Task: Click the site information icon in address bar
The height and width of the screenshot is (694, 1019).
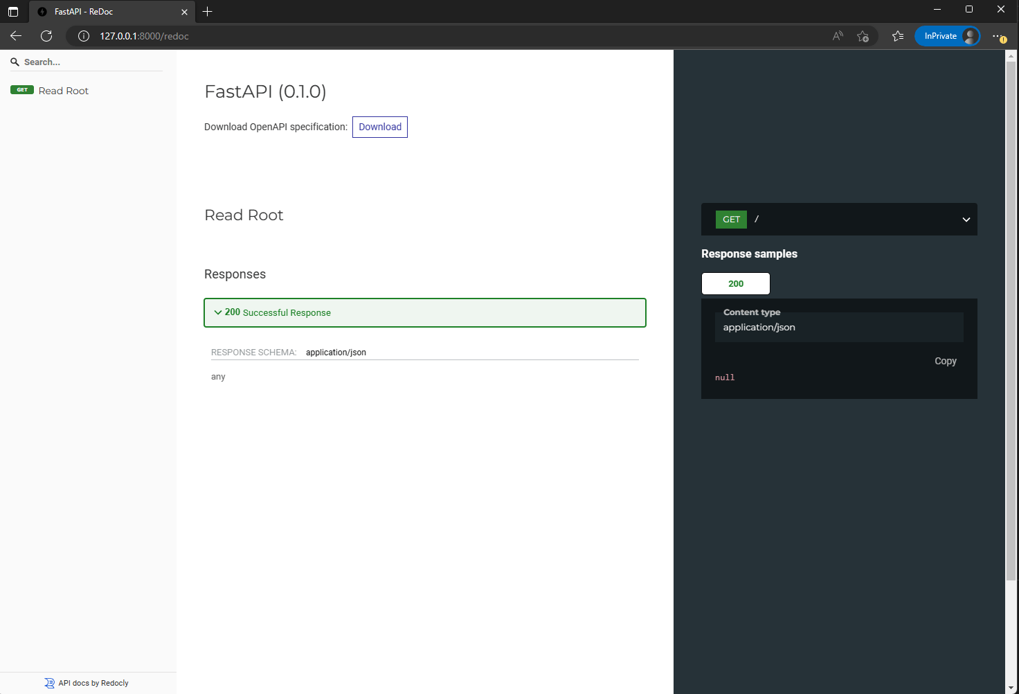Action: click(84, 36)
